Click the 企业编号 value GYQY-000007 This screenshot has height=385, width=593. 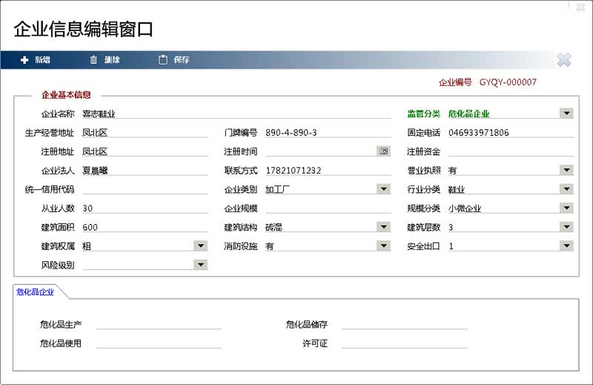tap(508, 82)
